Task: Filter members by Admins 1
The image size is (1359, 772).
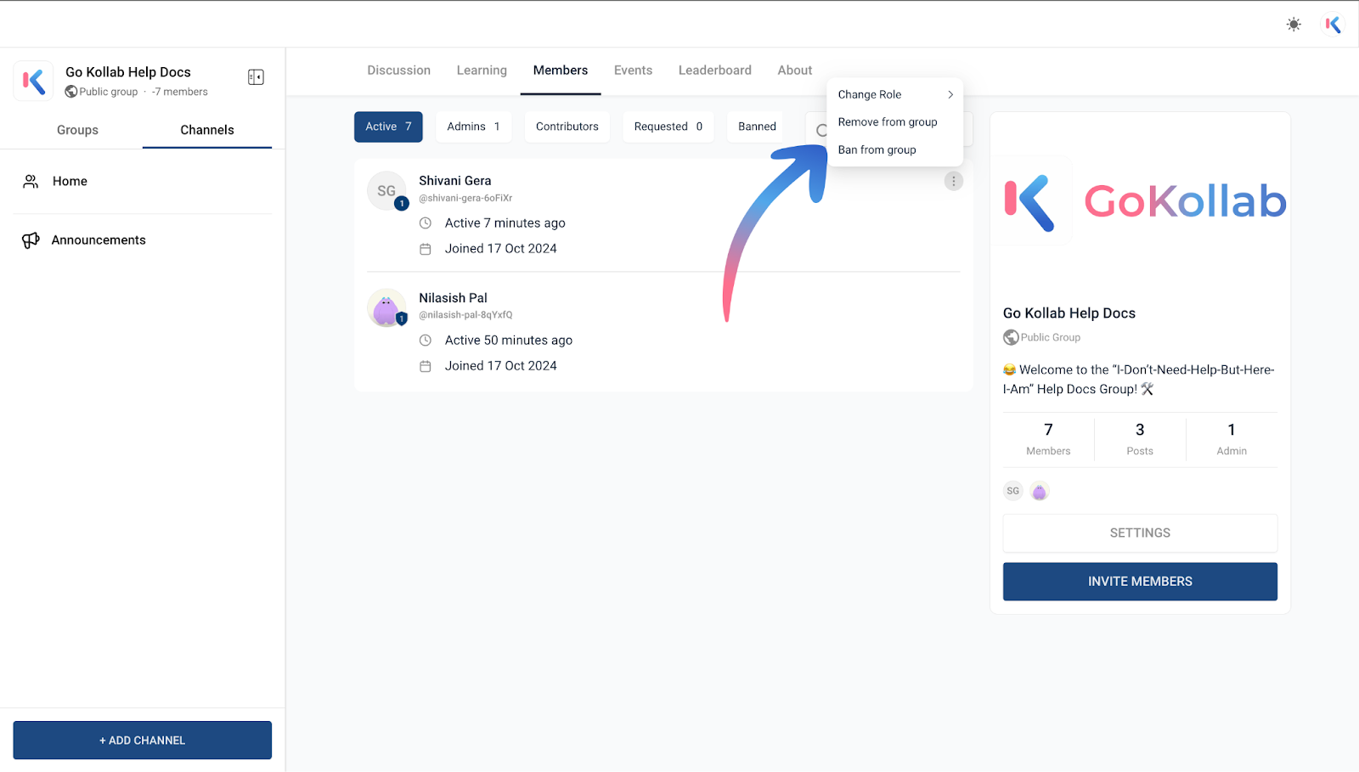Action: pyautogui.click(x=474, y=127)
